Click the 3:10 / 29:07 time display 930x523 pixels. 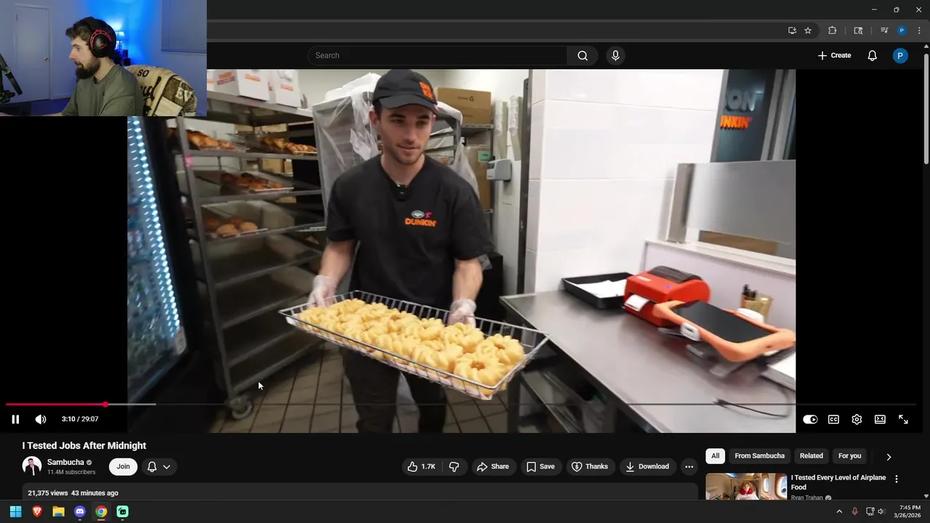(x=80, y=419)
